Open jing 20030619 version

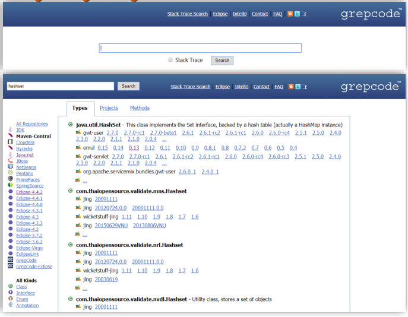pos(106,279)
